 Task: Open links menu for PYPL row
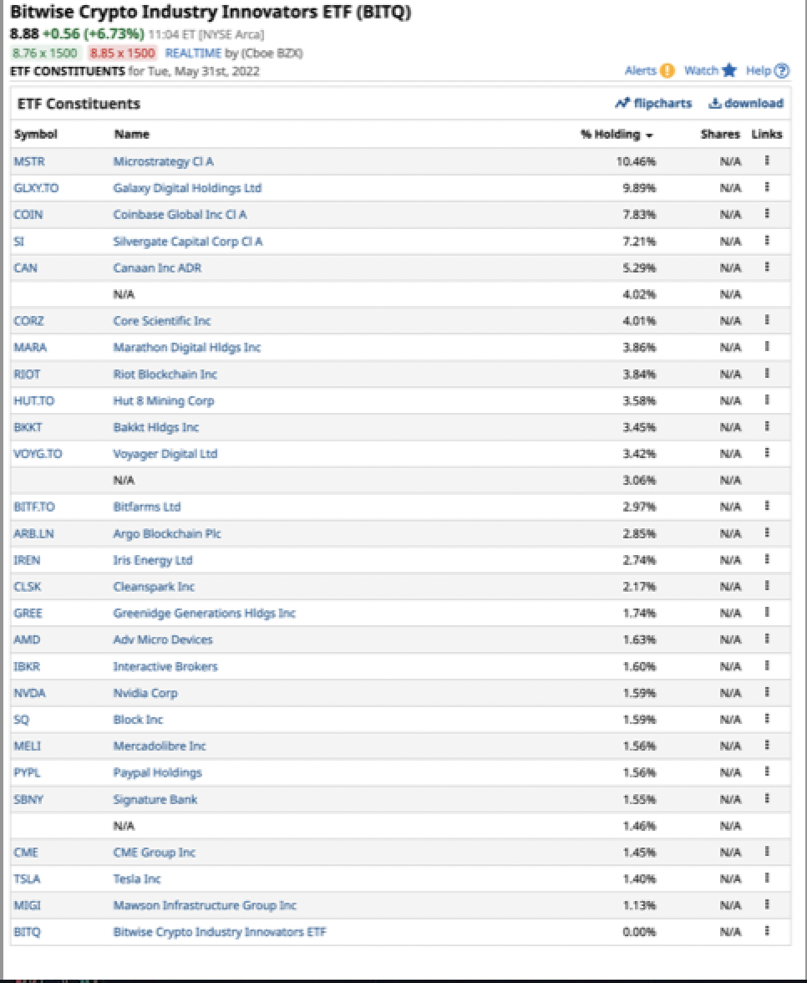pyautogui.click(x=767, y=772)
